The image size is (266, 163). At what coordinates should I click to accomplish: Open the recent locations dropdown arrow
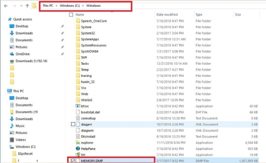tap(21, 6)
